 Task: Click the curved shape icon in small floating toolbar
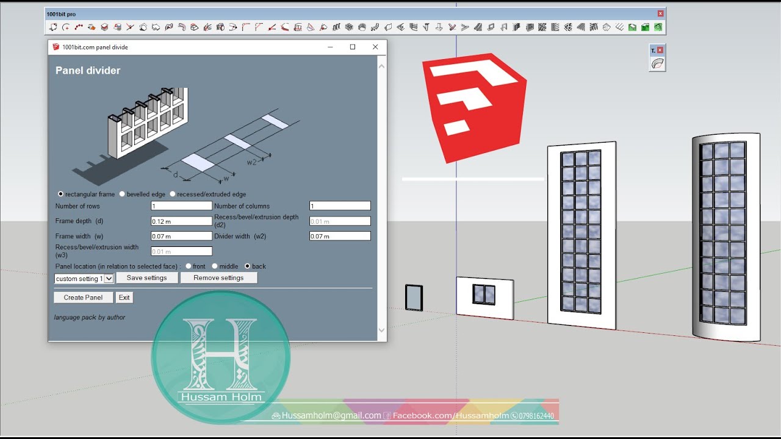click(657, 63)
